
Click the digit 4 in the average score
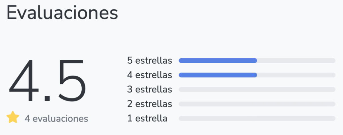[24, 80]
